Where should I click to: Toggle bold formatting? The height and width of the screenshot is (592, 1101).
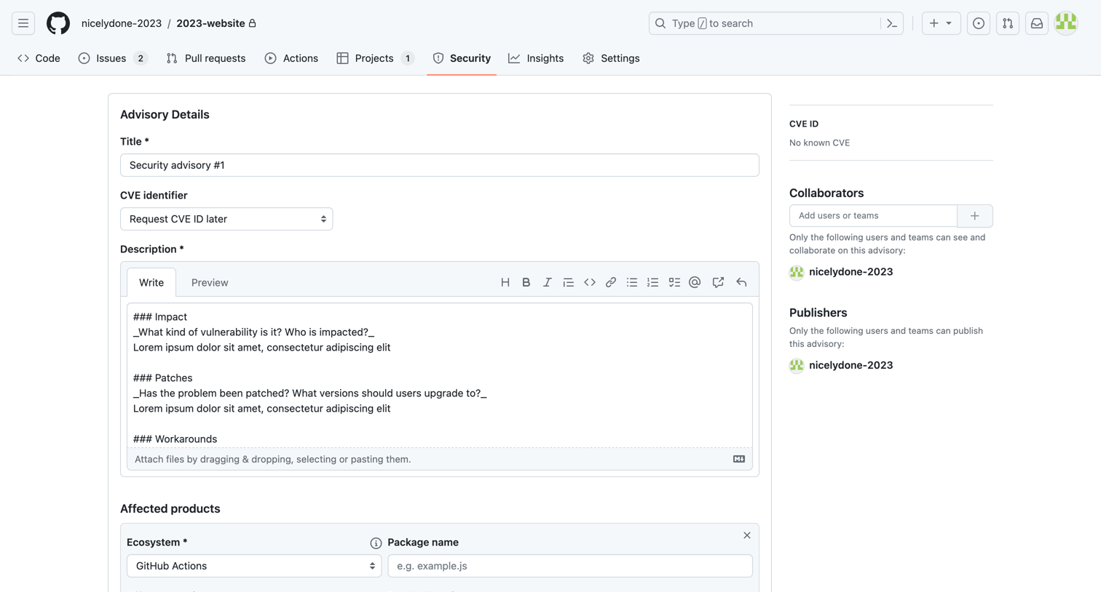click(526, 282)
